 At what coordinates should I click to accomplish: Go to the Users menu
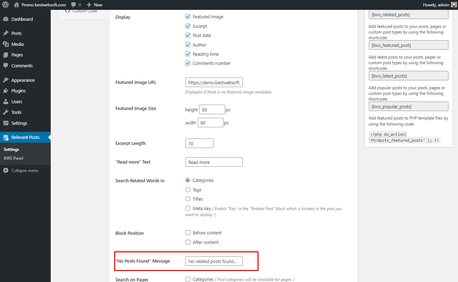tap(17, 102)
